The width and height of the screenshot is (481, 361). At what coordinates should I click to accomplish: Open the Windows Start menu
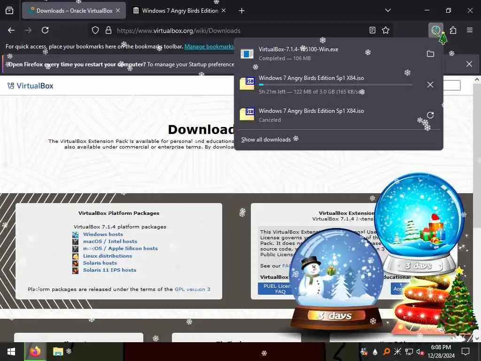pyautogui.click(x=11, y=352)
